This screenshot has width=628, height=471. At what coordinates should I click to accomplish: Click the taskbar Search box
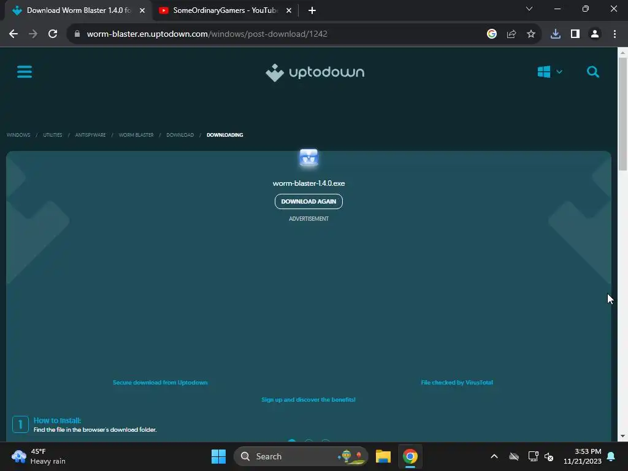(x=301, y=456)
